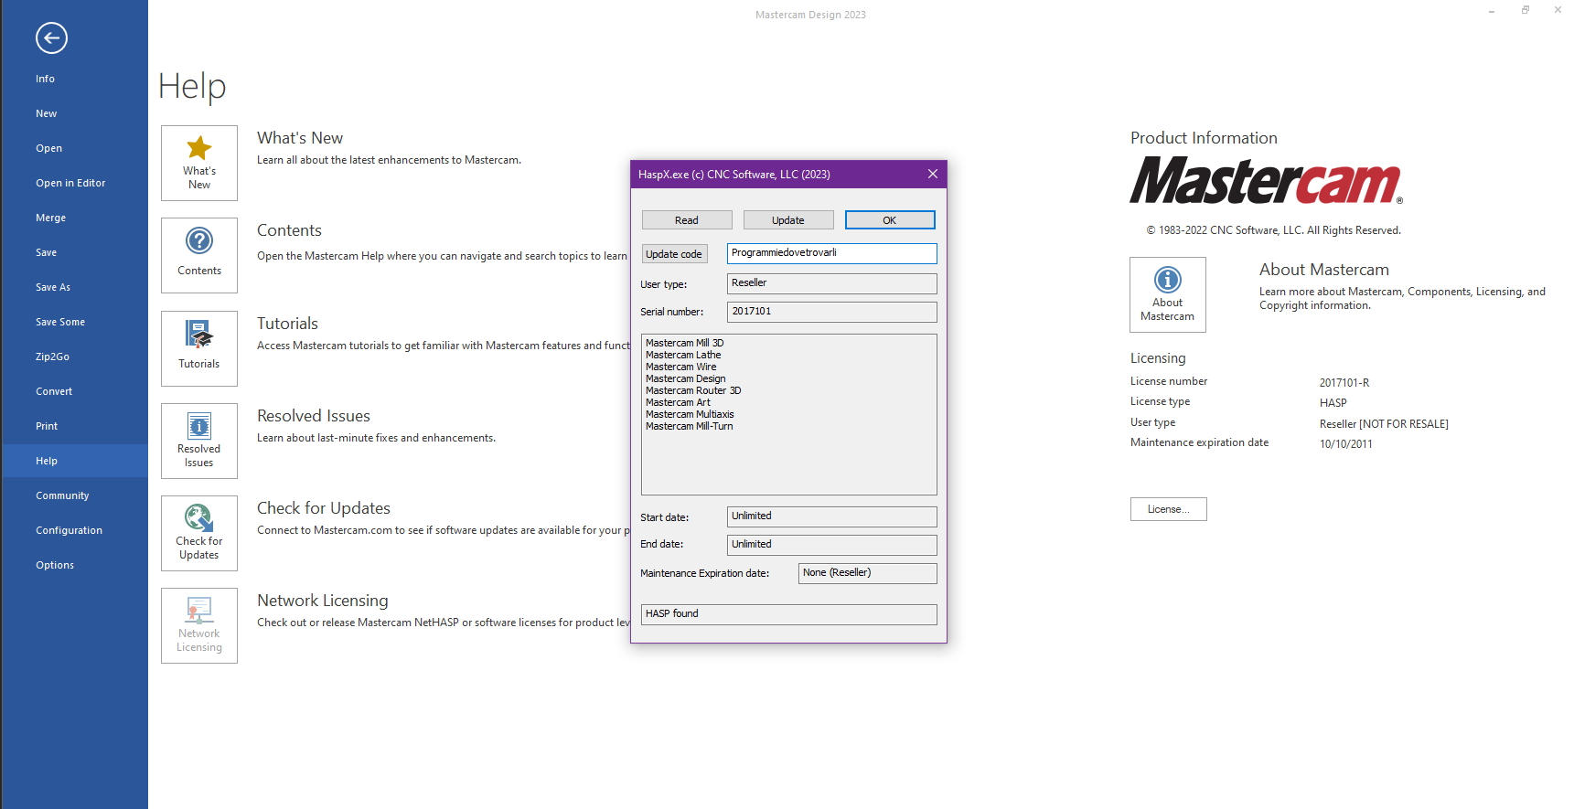Click the Contents heading
The width and height of the screenshot is (1574, 809).
tap(289, 230)
